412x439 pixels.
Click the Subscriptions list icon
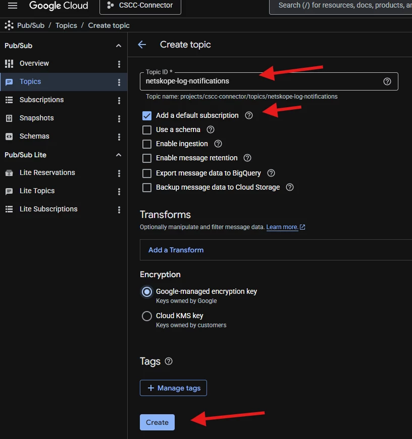pos(9,100)
